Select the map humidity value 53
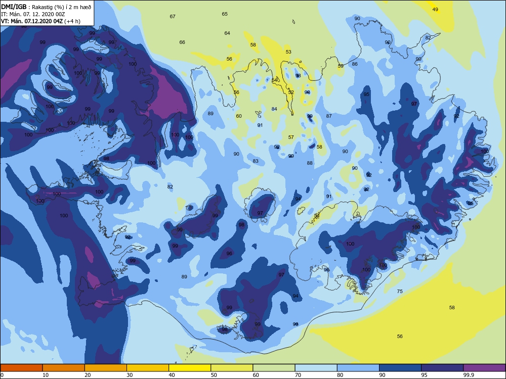Viewport: 506px width, 379px height. click(288, 52)
